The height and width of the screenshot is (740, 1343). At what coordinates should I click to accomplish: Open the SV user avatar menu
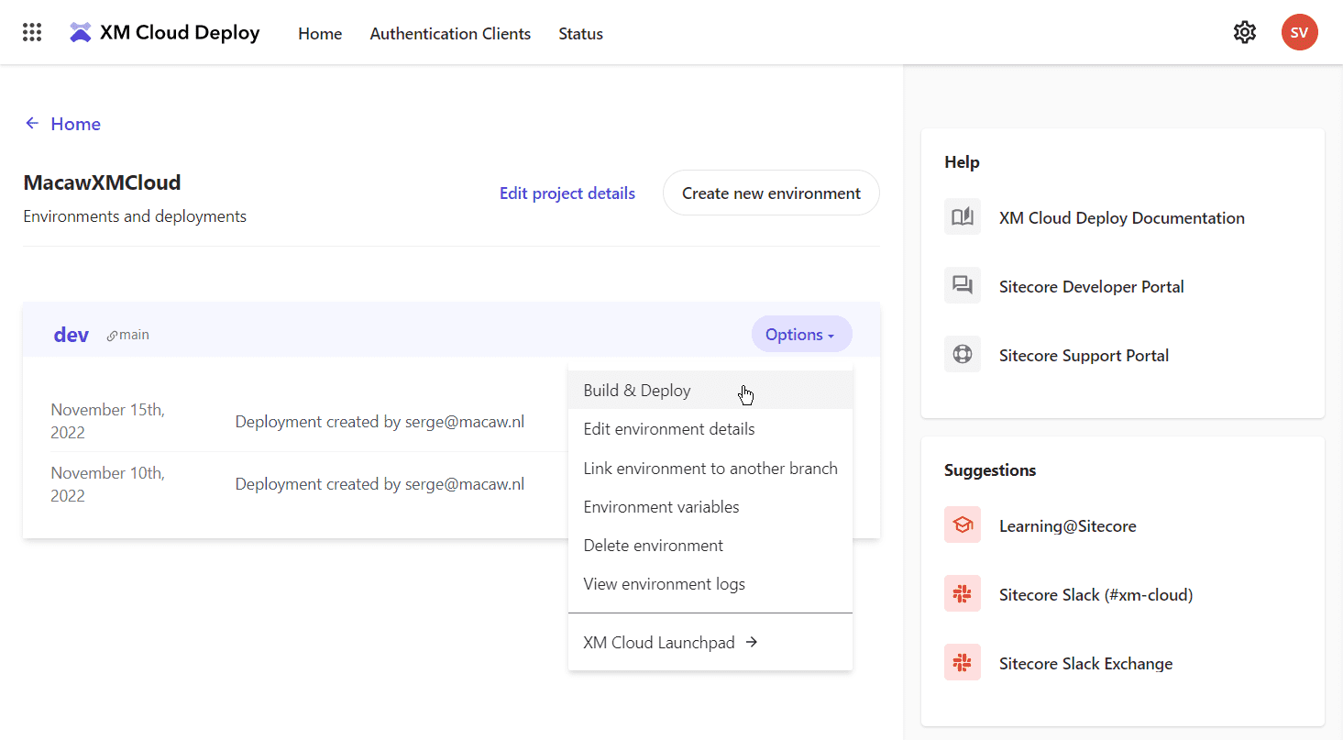(1299, 33)
